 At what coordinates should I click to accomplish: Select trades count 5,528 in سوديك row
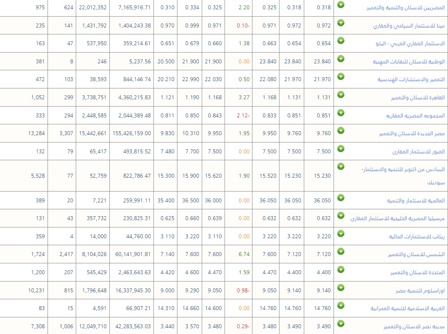[x=38, y=176]
